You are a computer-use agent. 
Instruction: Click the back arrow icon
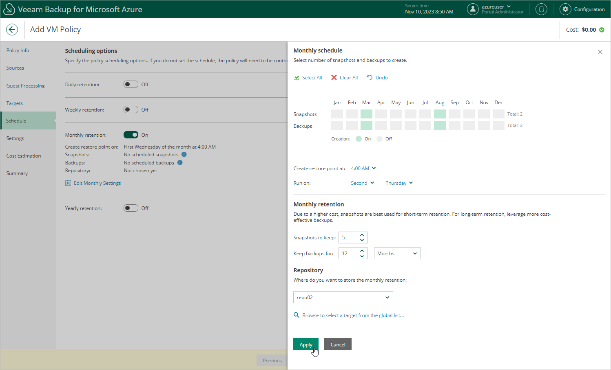point(12,29)
